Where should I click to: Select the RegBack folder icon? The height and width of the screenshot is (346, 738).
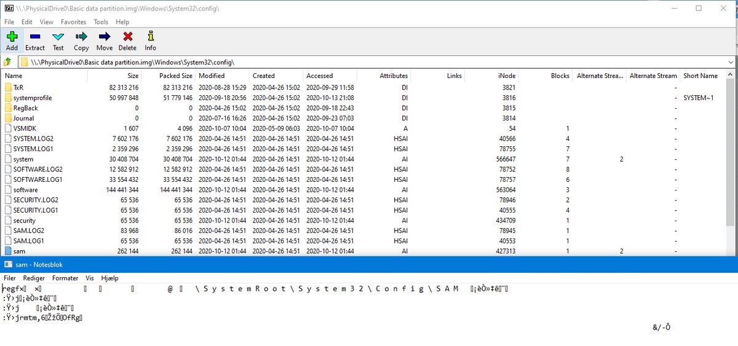[x=8, y=108]
